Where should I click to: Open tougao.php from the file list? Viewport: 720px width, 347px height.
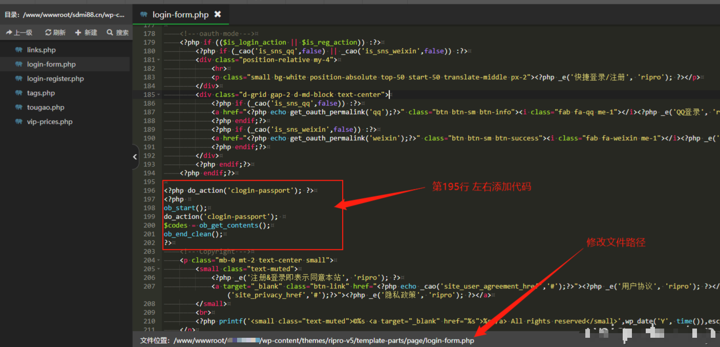46,108
